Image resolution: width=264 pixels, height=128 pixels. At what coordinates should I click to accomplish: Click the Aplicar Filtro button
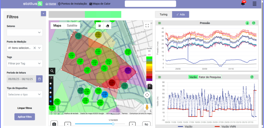click(25, 117)
